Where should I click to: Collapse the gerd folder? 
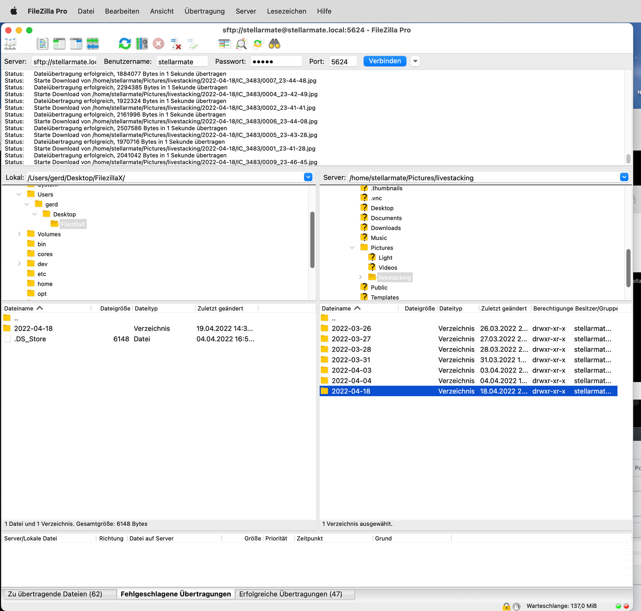(x=27, y=204)
